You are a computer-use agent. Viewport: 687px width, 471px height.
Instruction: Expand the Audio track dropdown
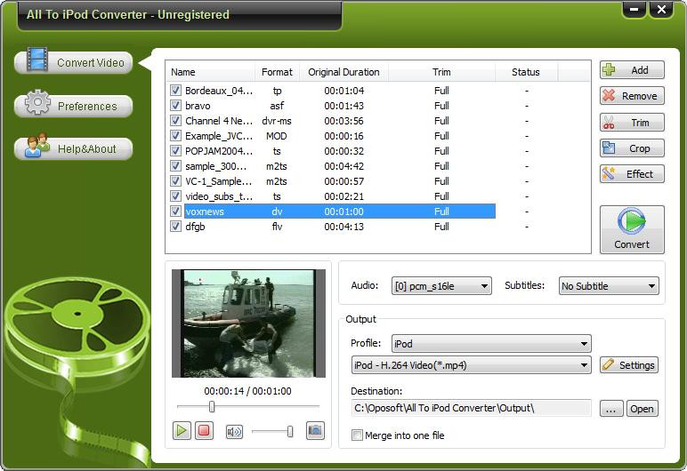tap(441, 286)
